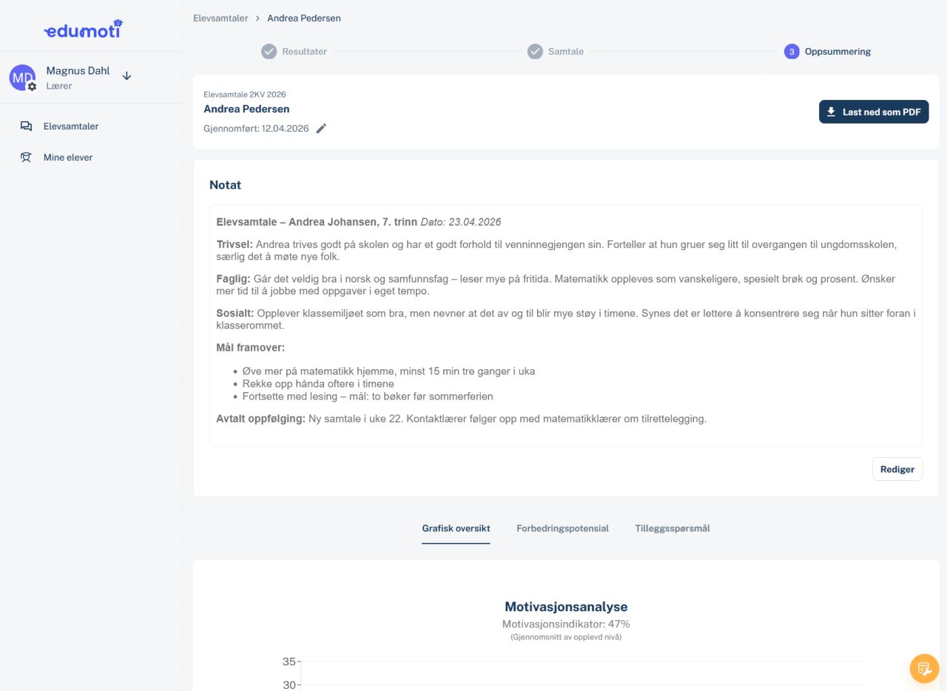Select Grafisk oversikt tab
The width and height of the screenshot is (947, 691).
(x=456, y=528)
